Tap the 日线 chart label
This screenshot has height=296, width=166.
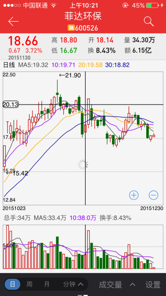(x=9, y=65)
